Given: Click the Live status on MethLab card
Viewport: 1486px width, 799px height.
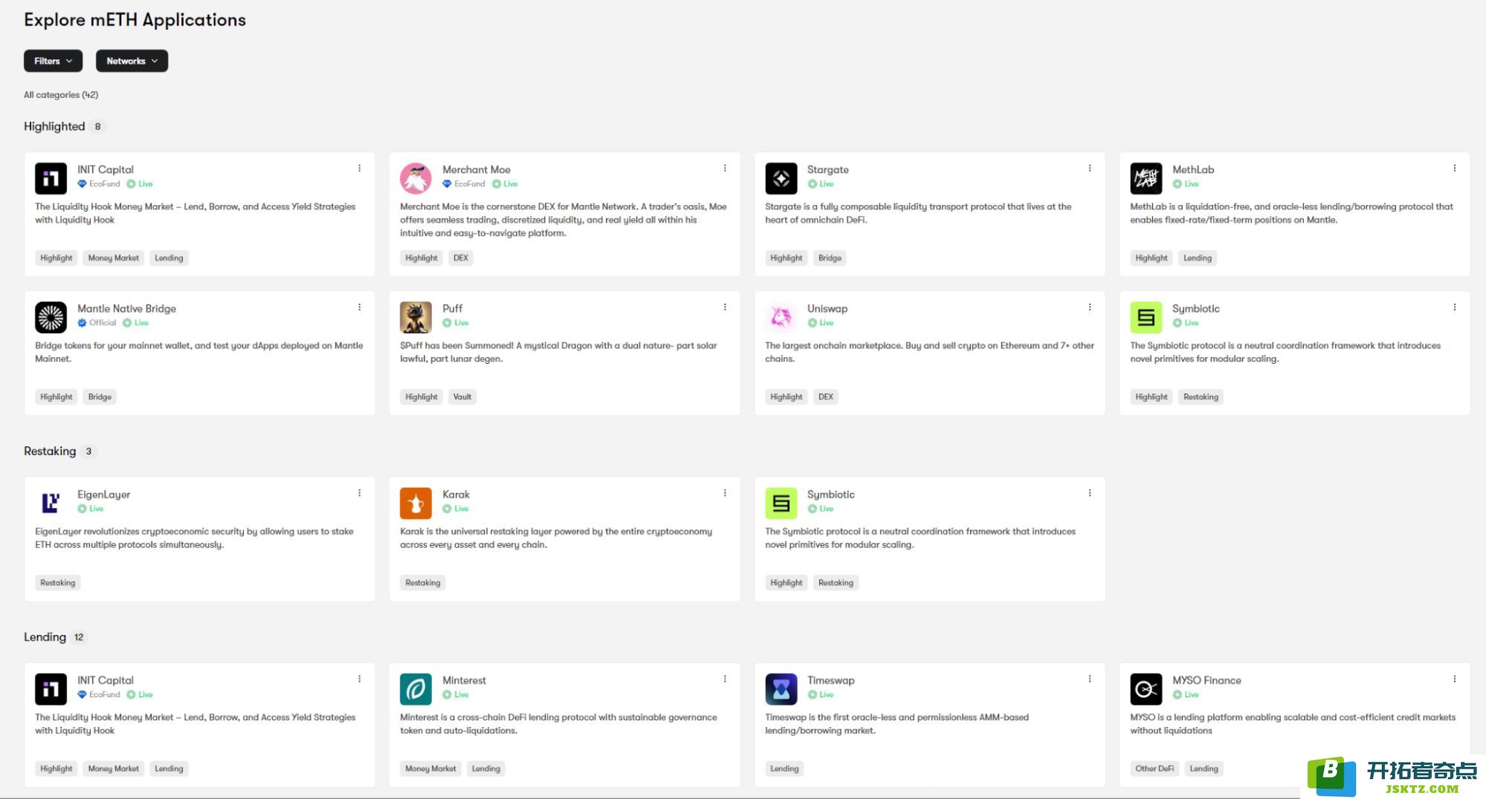Looking at the screenshot, I should (1186, 184).
